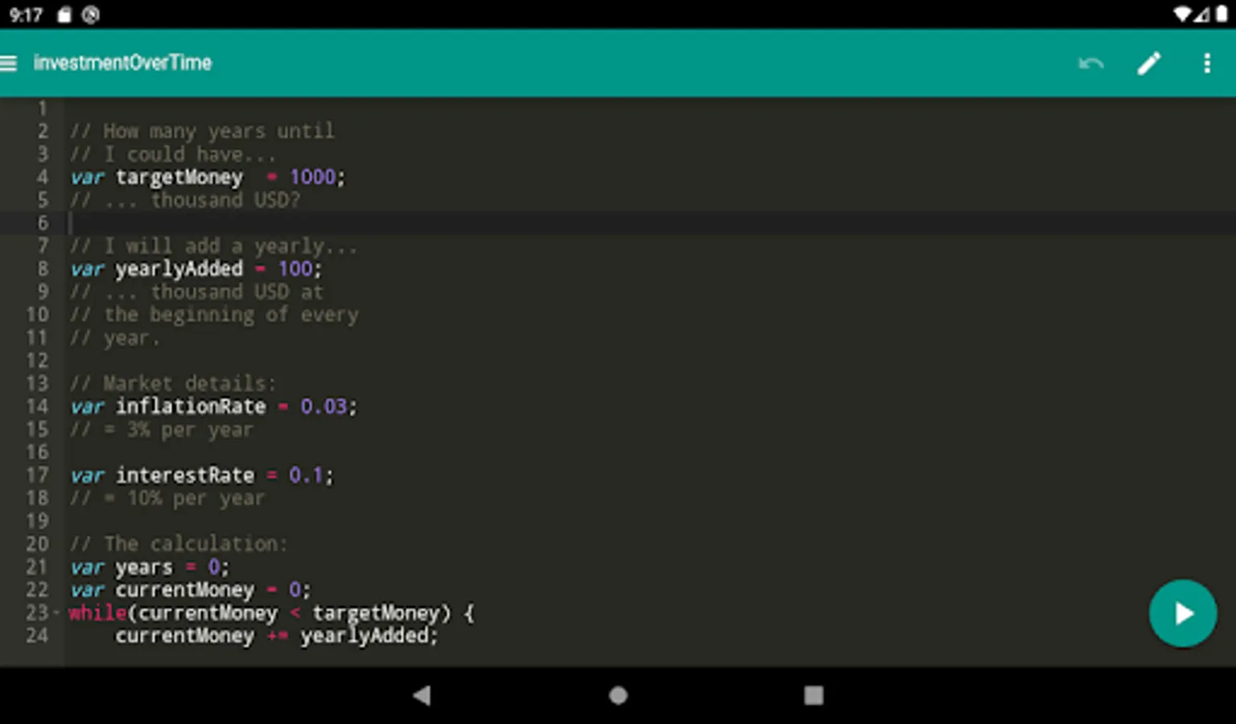The width and height of the screenshot is (1236, 724).
Task: Collapse the while loop at line 23
Action: [x=56, y=613]
